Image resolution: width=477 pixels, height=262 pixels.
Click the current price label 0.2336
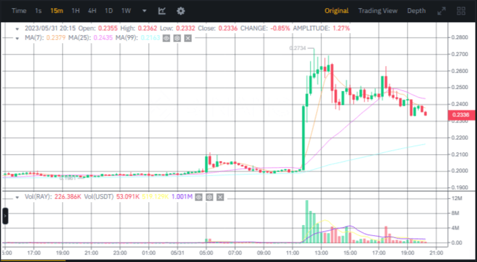(x=461, y=115)
